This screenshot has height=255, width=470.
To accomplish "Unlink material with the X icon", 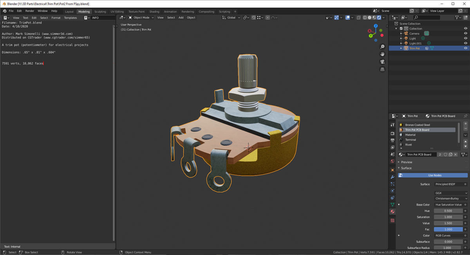I will (x=456, y=154).
